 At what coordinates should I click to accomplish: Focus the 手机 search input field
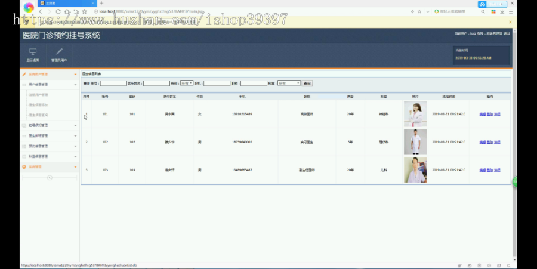(217, 83)
